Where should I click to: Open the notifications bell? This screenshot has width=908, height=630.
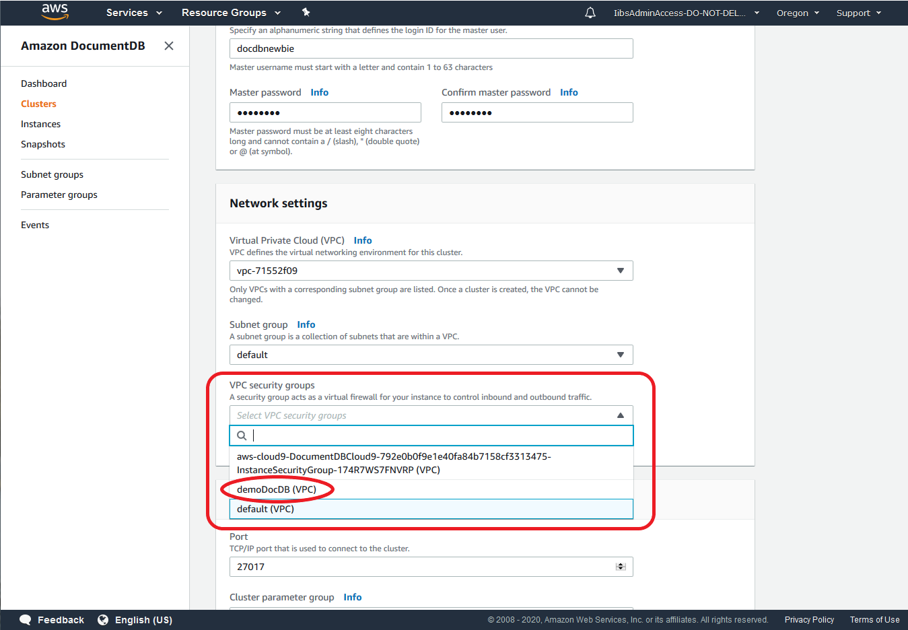[590, 12]
